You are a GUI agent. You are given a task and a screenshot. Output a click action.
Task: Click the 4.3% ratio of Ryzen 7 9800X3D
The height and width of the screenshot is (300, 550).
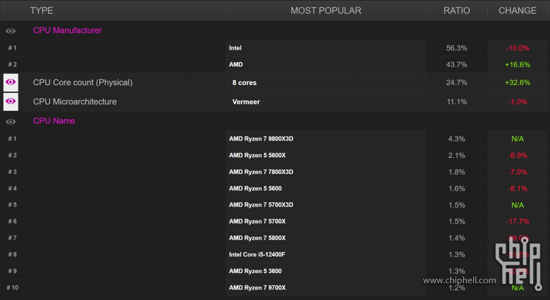(x=457, y=139)
